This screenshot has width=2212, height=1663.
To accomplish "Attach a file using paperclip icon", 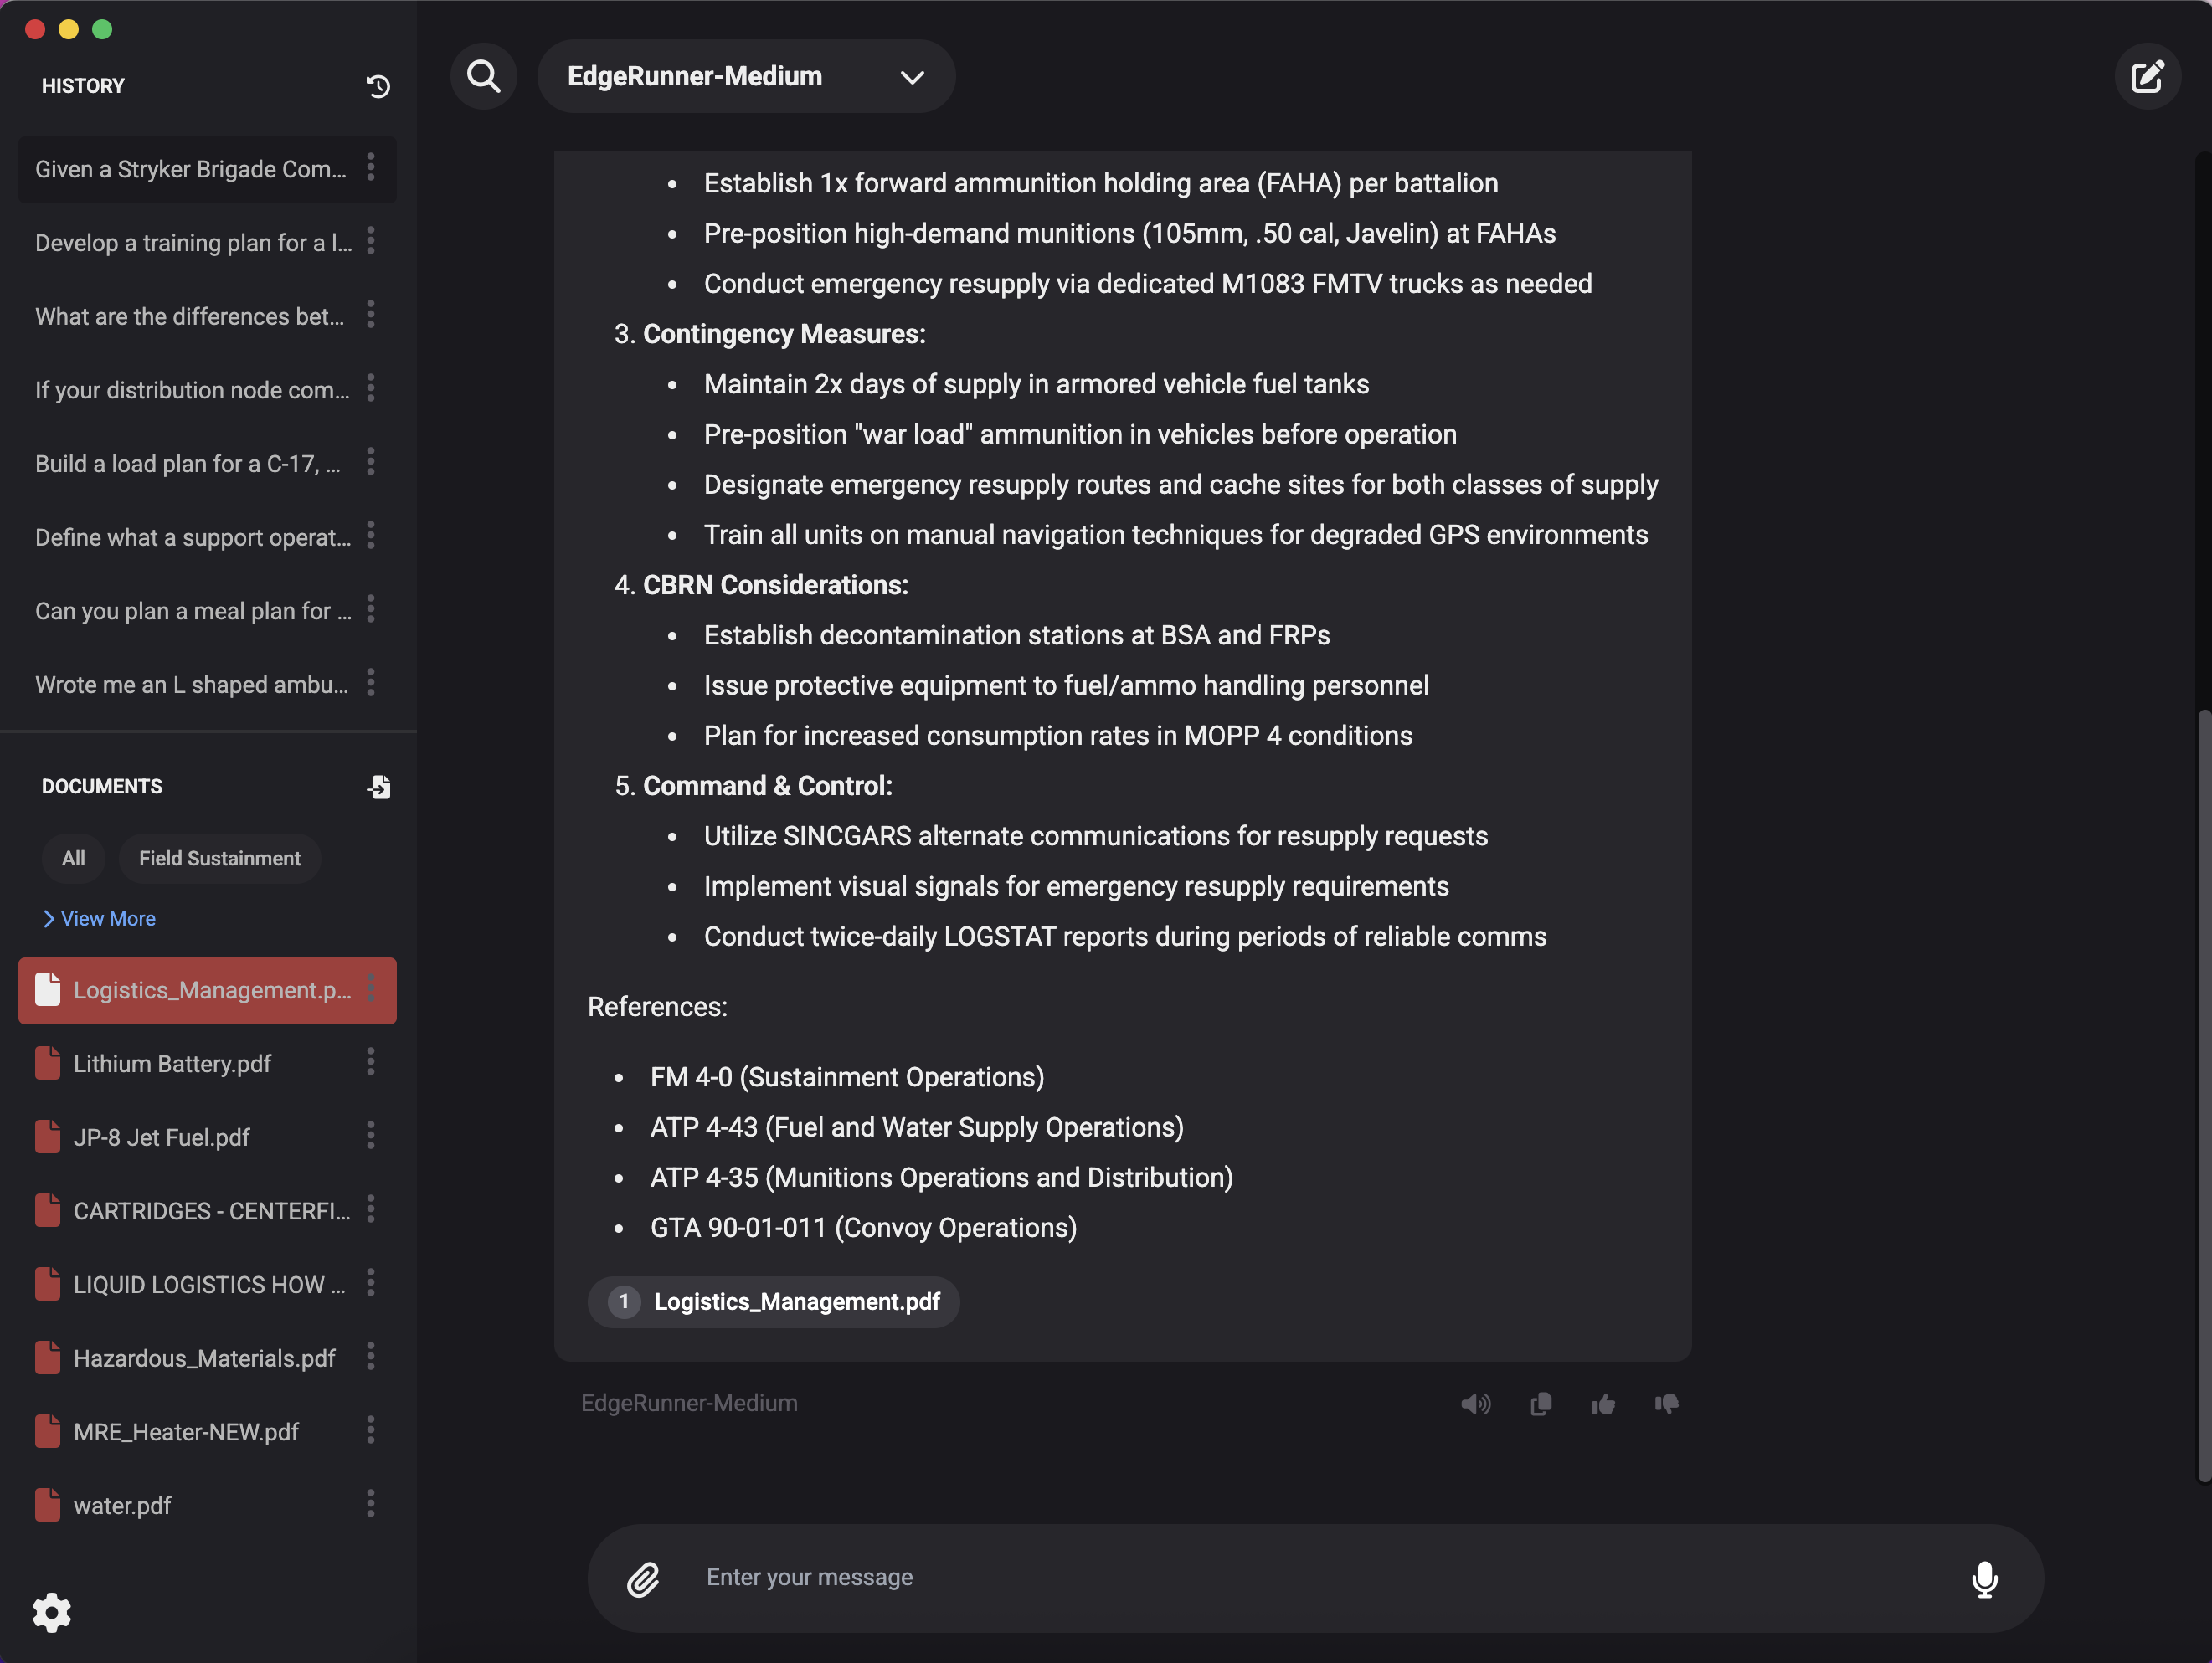I will [643, 1578].
